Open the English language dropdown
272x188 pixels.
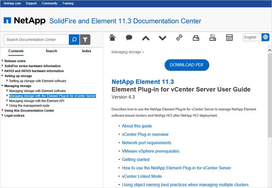pos(252,37)
